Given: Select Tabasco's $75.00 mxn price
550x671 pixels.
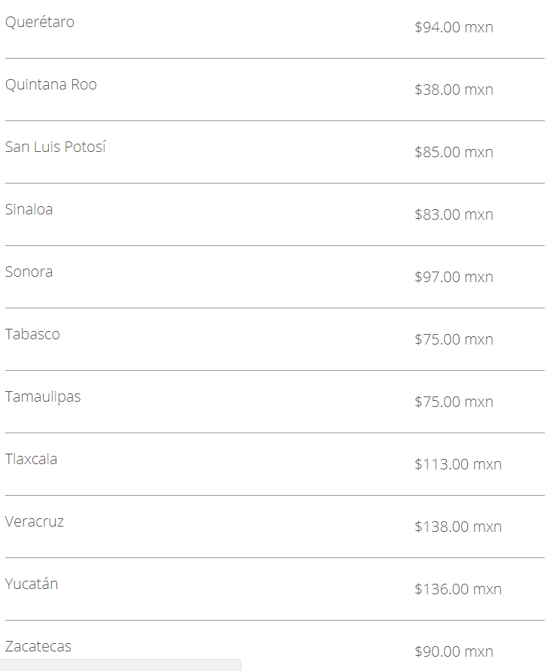Looking at the screenshot, I should point(454,340).
